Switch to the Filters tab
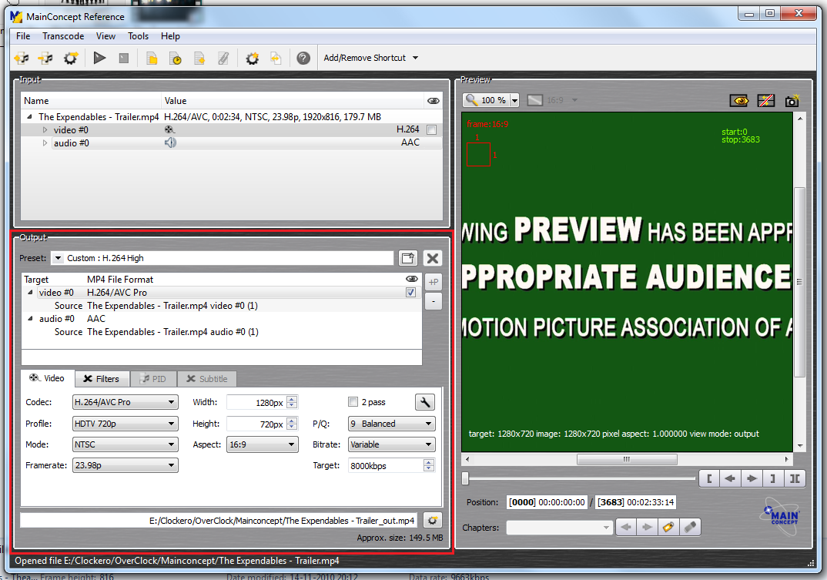The height and width of the screenshot is (580, 827). coord(102,379)
